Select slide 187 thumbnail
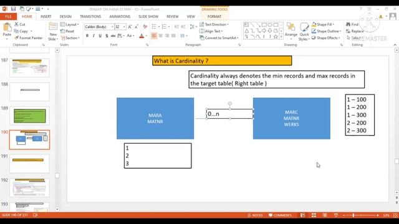The width and height of the screenshot is (399, 224). 29,68
